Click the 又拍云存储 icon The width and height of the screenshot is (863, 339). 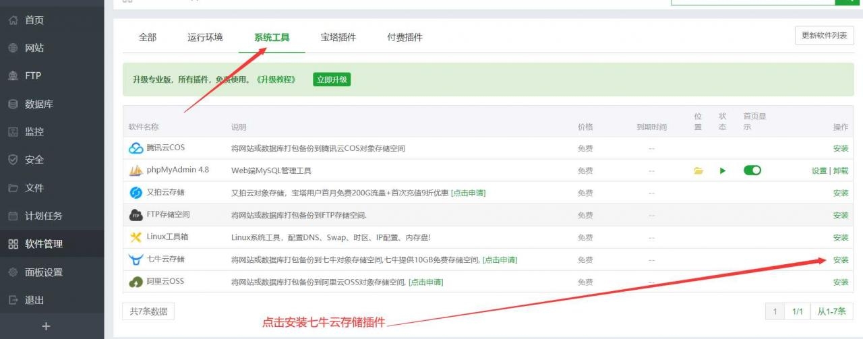click(136, 193)
